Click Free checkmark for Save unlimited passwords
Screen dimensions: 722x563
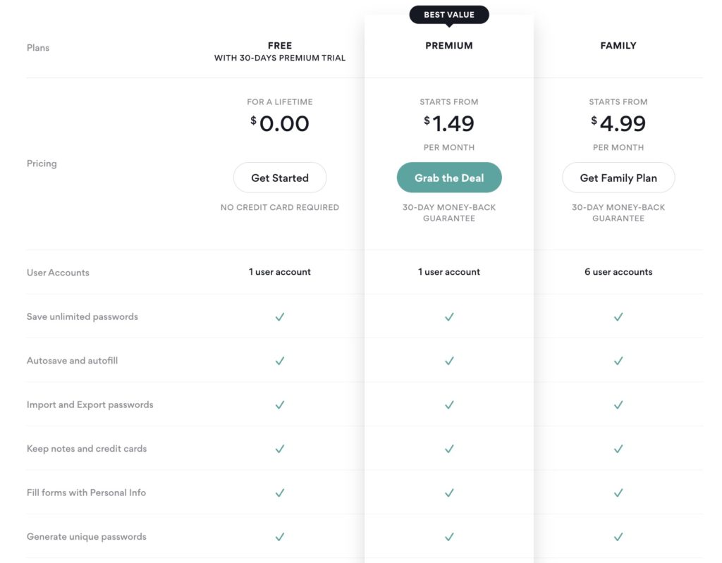(x=280, y=316)
